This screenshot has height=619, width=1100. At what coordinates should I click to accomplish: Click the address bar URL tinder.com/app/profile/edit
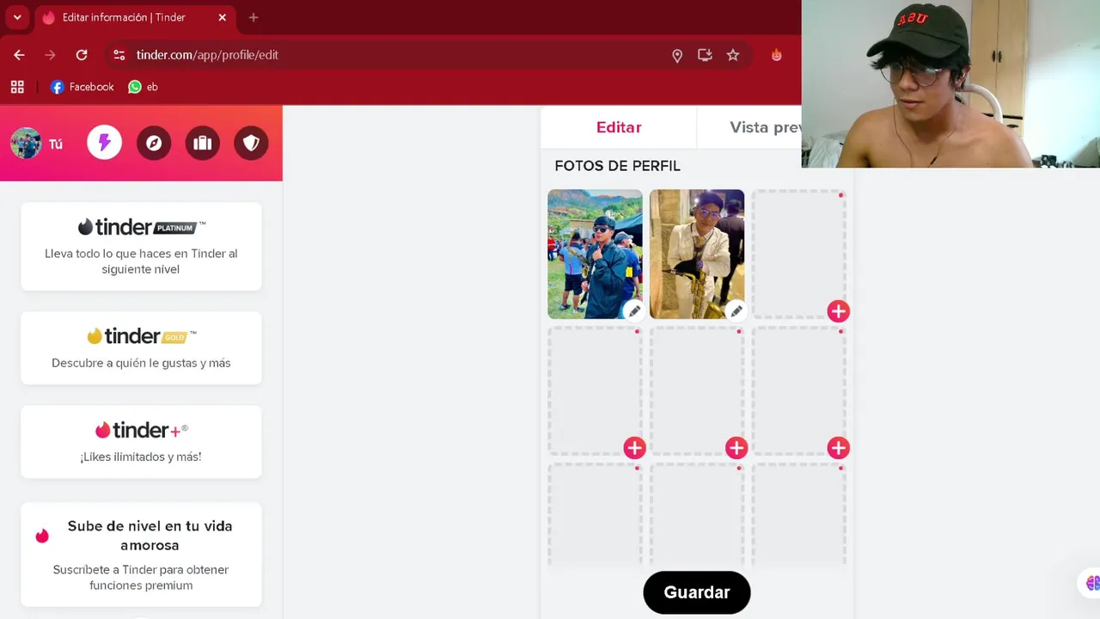pyautogui.click(x=207, y=55)
